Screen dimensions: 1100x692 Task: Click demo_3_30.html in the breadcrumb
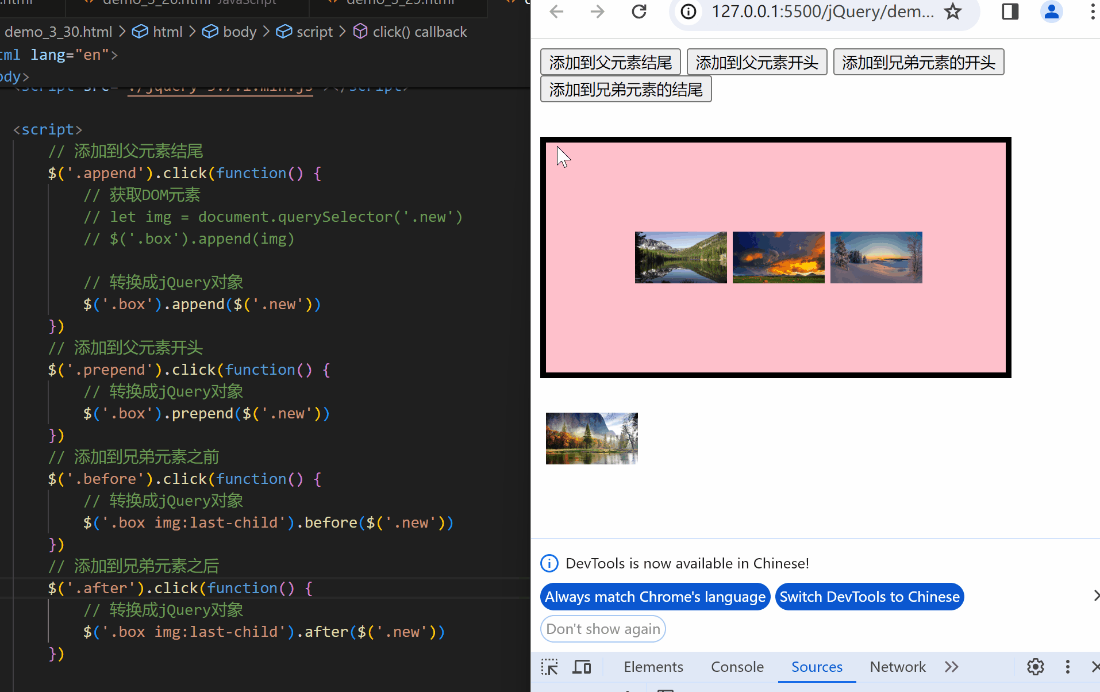click(58, 32)
